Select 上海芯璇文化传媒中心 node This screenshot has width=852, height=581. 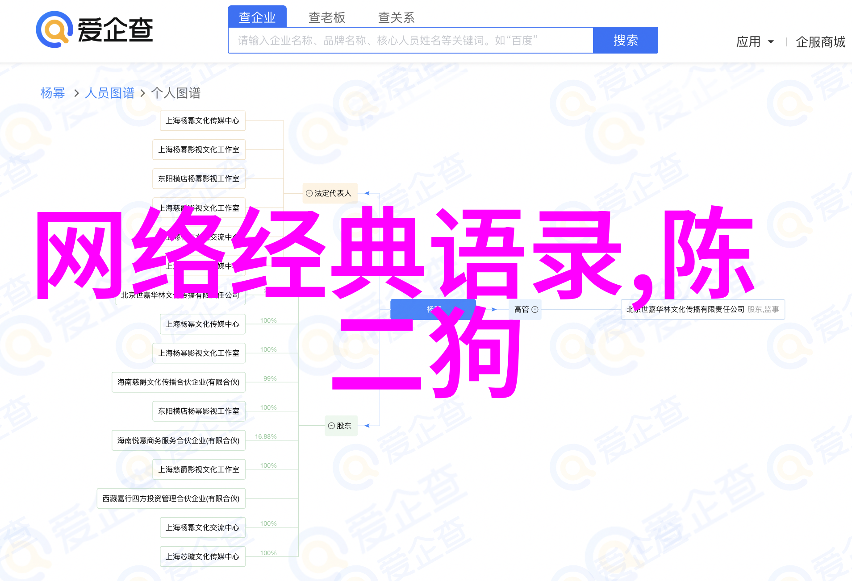click(203, 556)
